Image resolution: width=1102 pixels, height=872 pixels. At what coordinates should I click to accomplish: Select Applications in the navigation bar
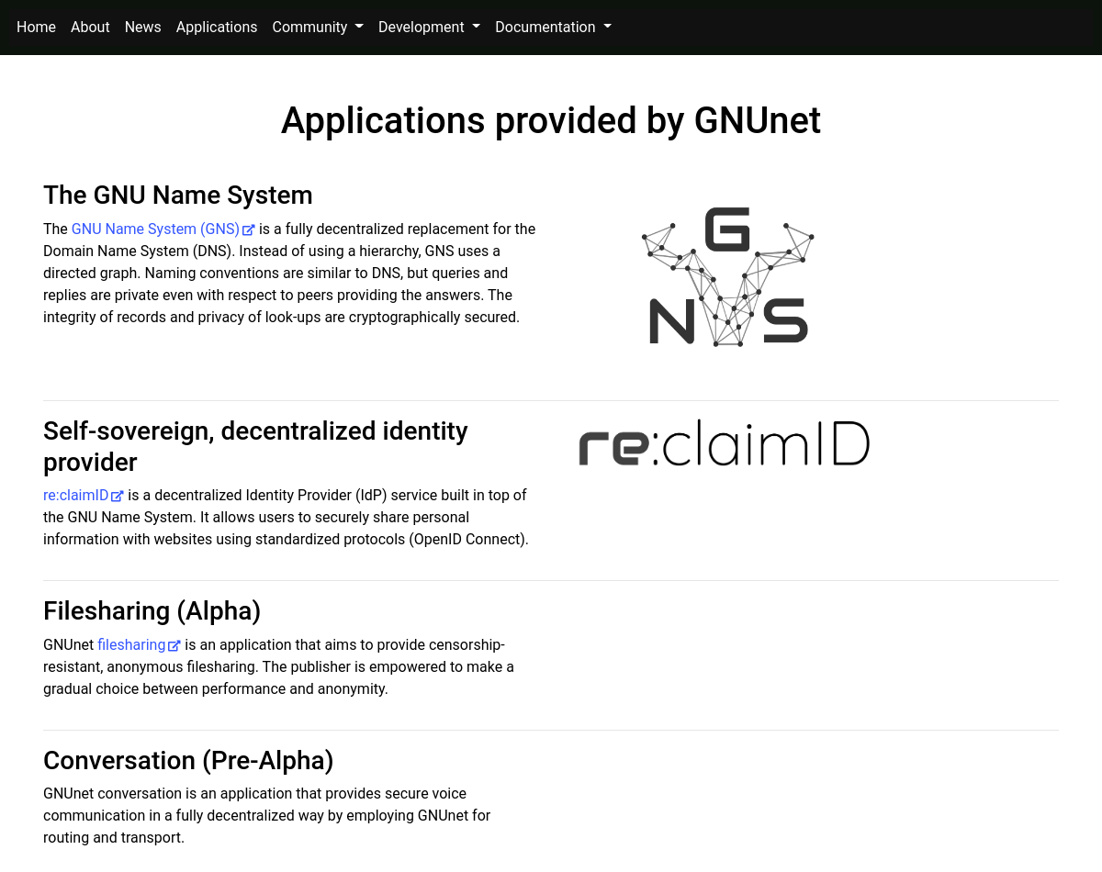[217, 28]
